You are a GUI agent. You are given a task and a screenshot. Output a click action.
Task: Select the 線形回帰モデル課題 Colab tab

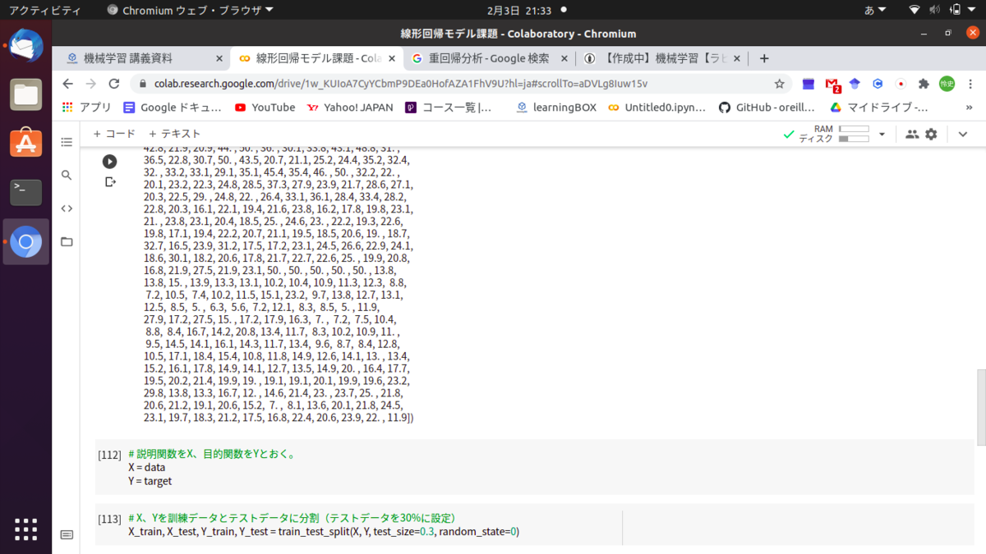click(x=316, y=59)
